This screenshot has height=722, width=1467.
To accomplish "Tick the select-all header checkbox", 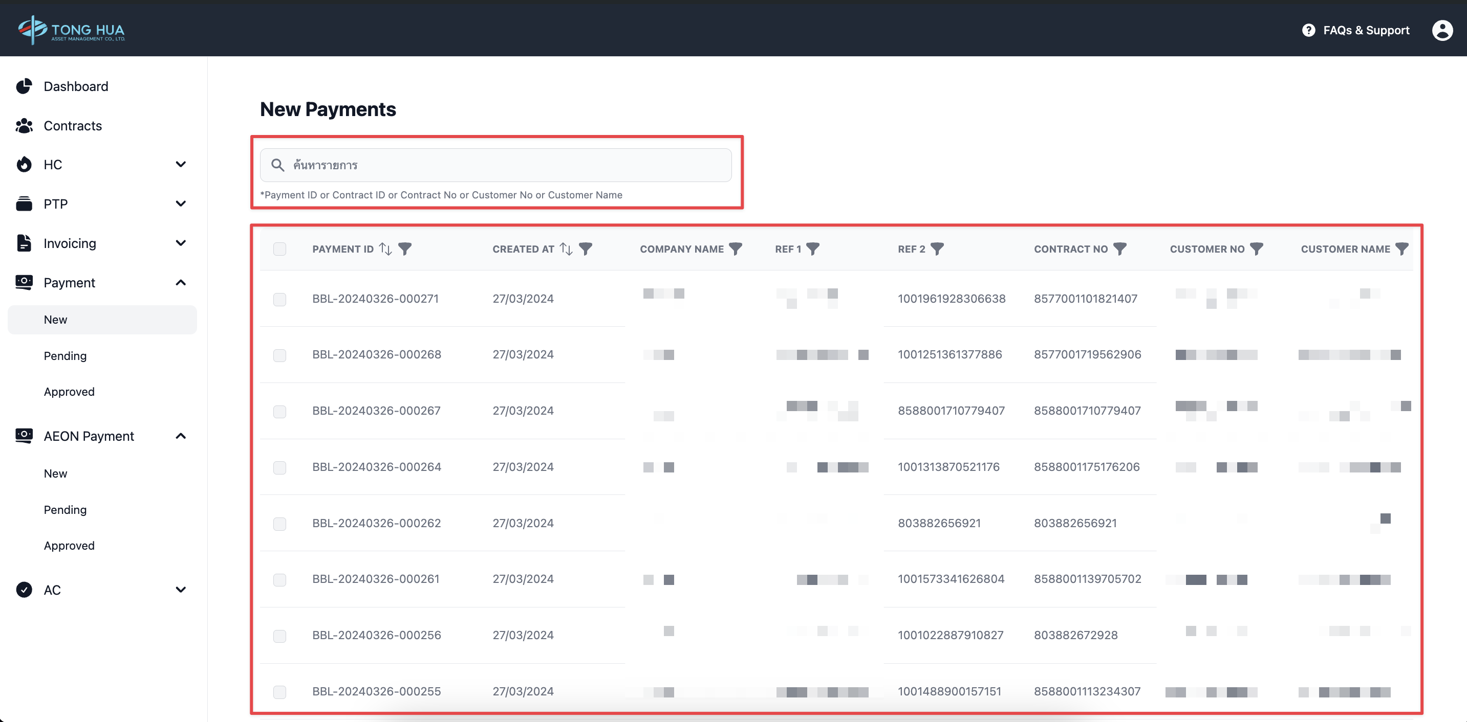I will tap(279, 249).
